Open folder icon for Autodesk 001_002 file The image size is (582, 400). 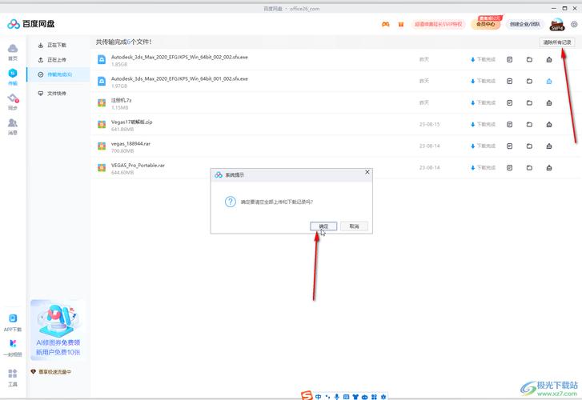pos(529,81)
